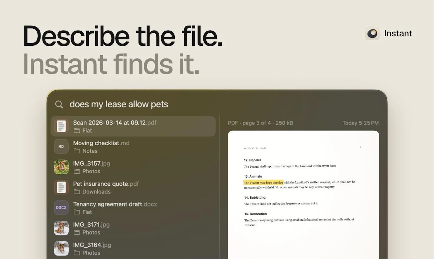
Task: Click the 'Today 5:25 PM' timestamp
Action: 360,123
